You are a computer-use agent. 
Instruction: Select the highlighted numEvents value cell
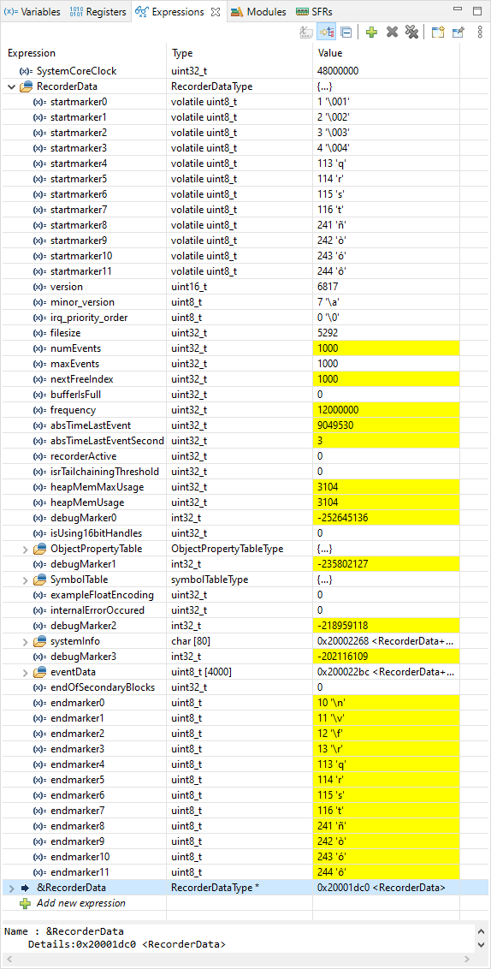click(386, 348)
